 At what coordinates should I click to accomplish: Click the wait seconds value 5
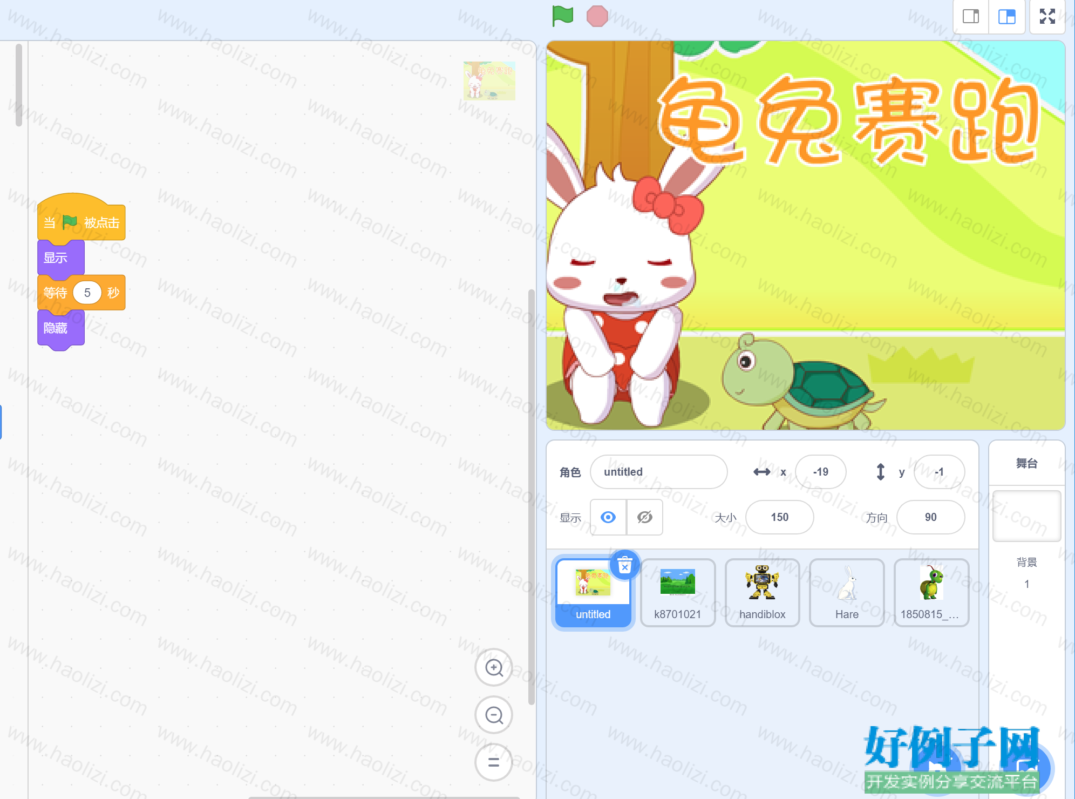click(x=87, y=293)
